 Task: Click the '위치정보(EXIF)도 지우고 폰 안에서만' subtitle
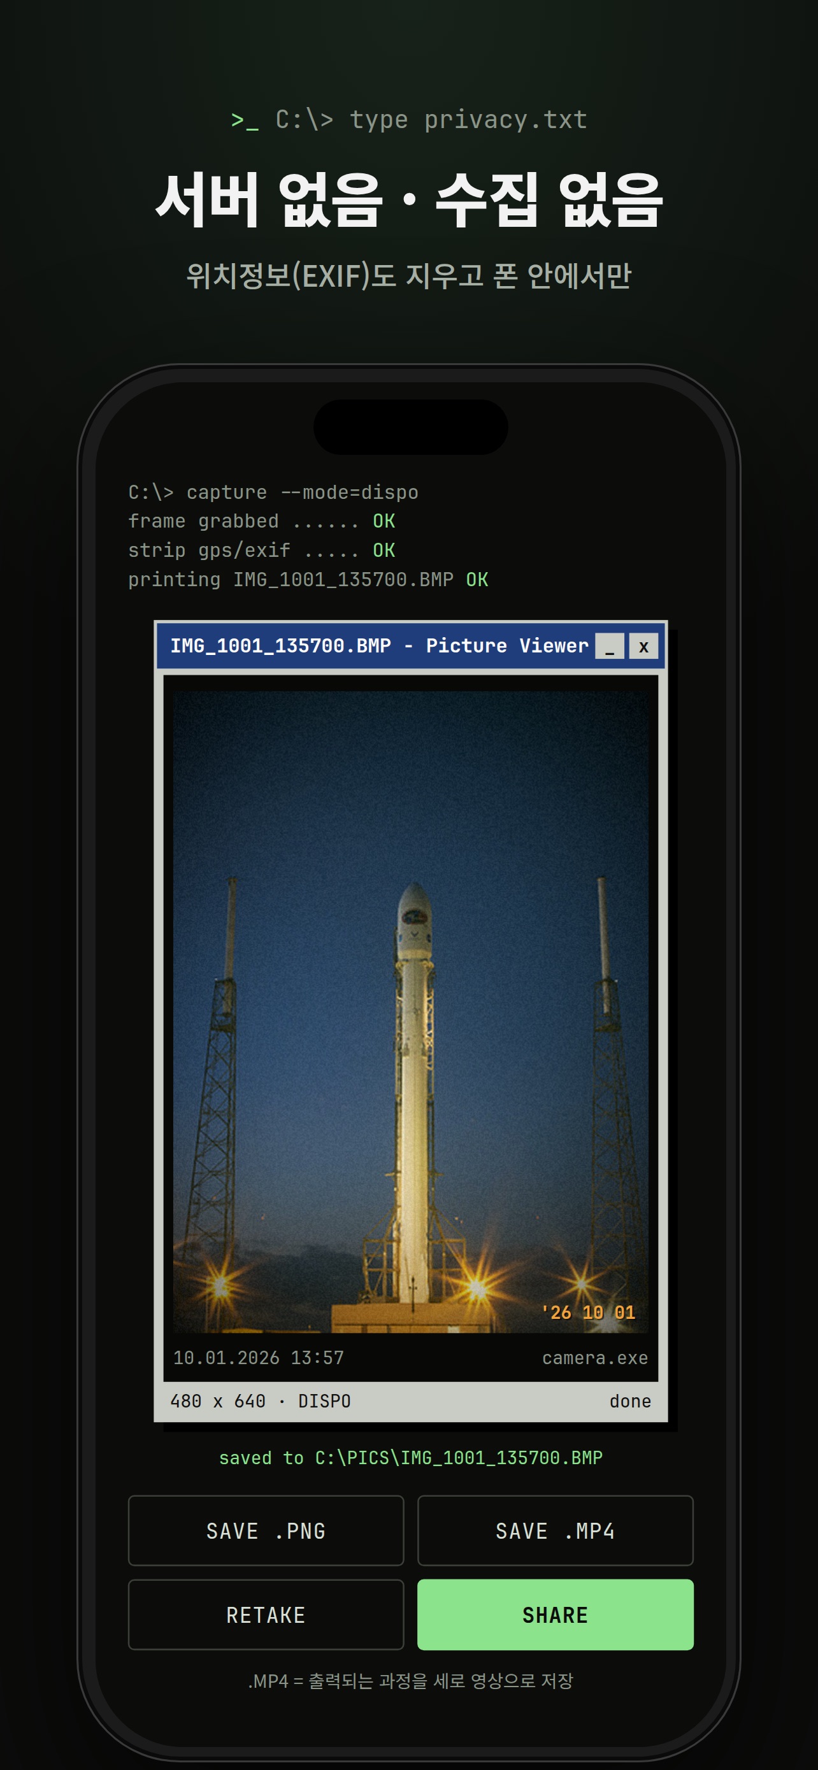[x=408, y=275]
